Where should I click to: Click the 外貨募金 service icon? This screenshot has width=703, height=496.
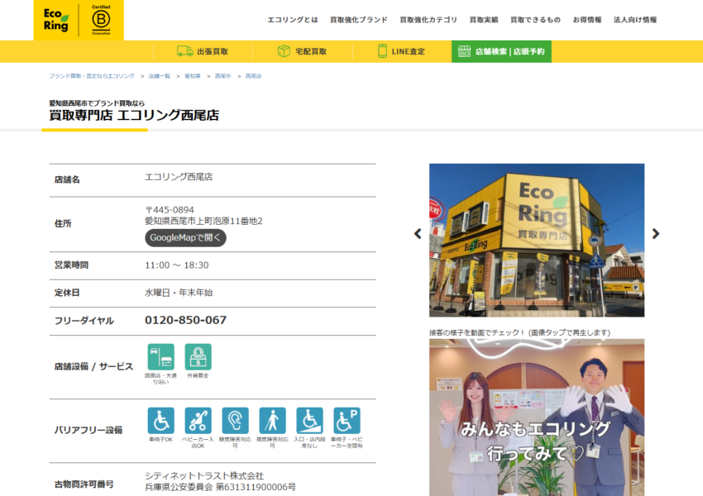(x=198, y=356)
